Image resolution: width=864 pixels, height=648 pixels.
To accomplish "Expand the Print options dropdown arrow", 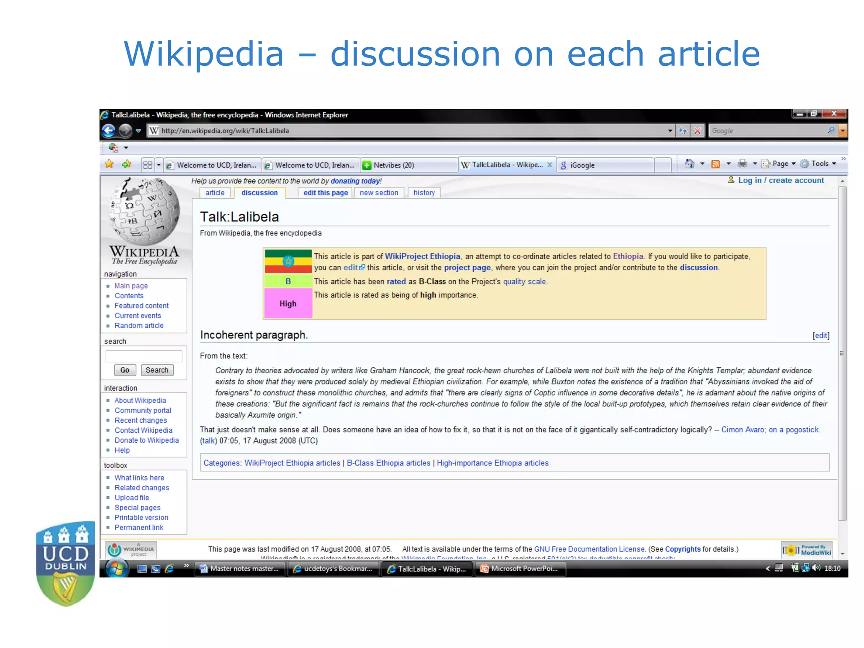I will click(x=755, y=164).
